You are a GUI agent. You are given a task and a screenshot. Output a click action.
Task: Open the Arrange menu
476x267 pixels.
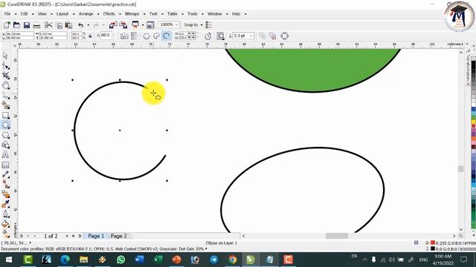(x=86, y=14)
